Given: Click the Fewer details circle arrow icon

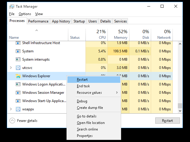Looking at the screenshot, I should [12, 121].
